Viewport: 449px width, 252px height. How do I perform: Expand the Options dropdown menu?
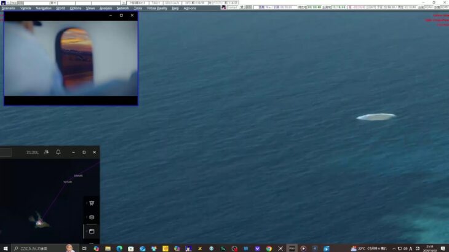[x=75, y=8]
